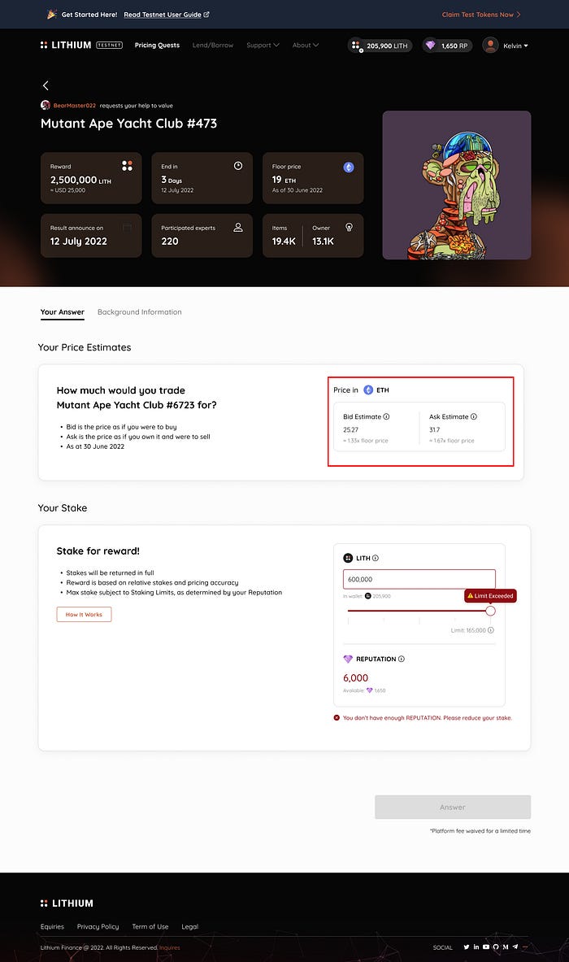Click the LITH stake input field

coord(419,579)
